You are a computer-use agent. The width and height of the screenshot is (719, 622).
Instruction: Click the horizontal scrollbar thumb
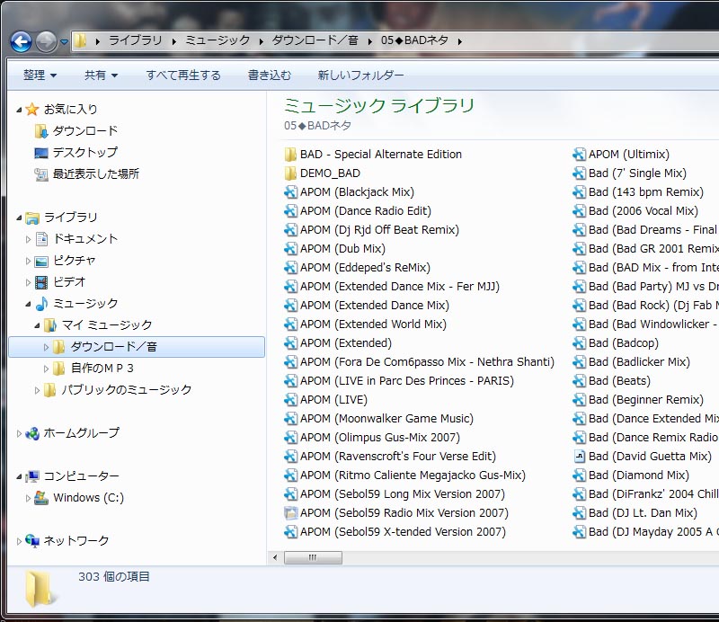[313, 558]
